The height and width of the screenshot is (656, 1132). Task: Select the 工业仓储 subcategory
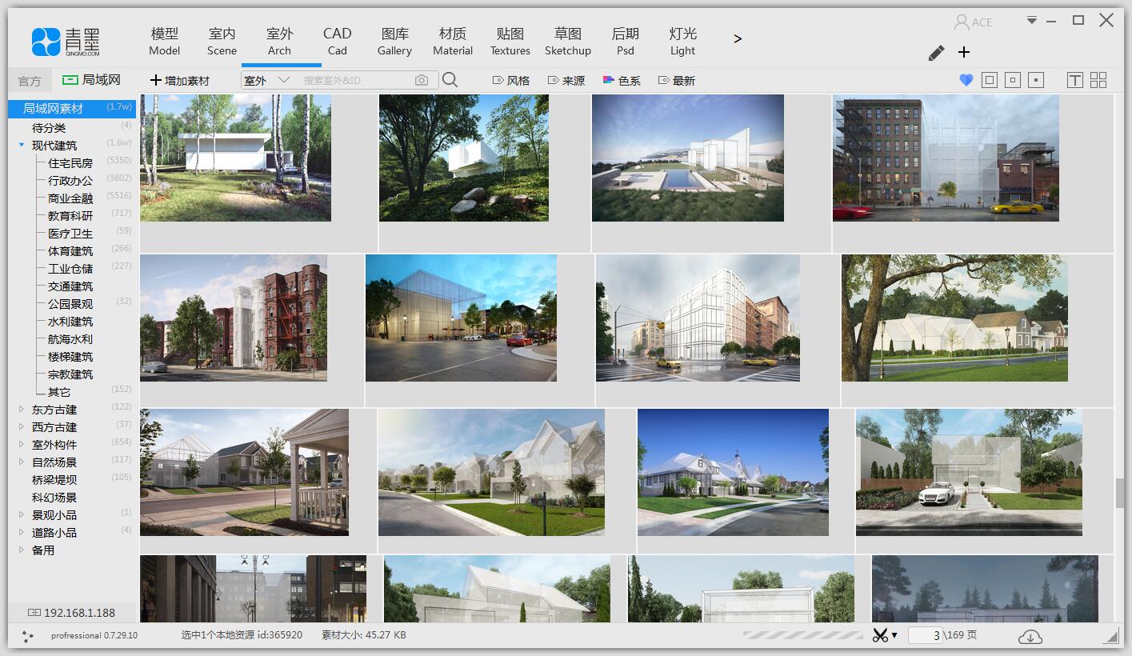point(72,268)
